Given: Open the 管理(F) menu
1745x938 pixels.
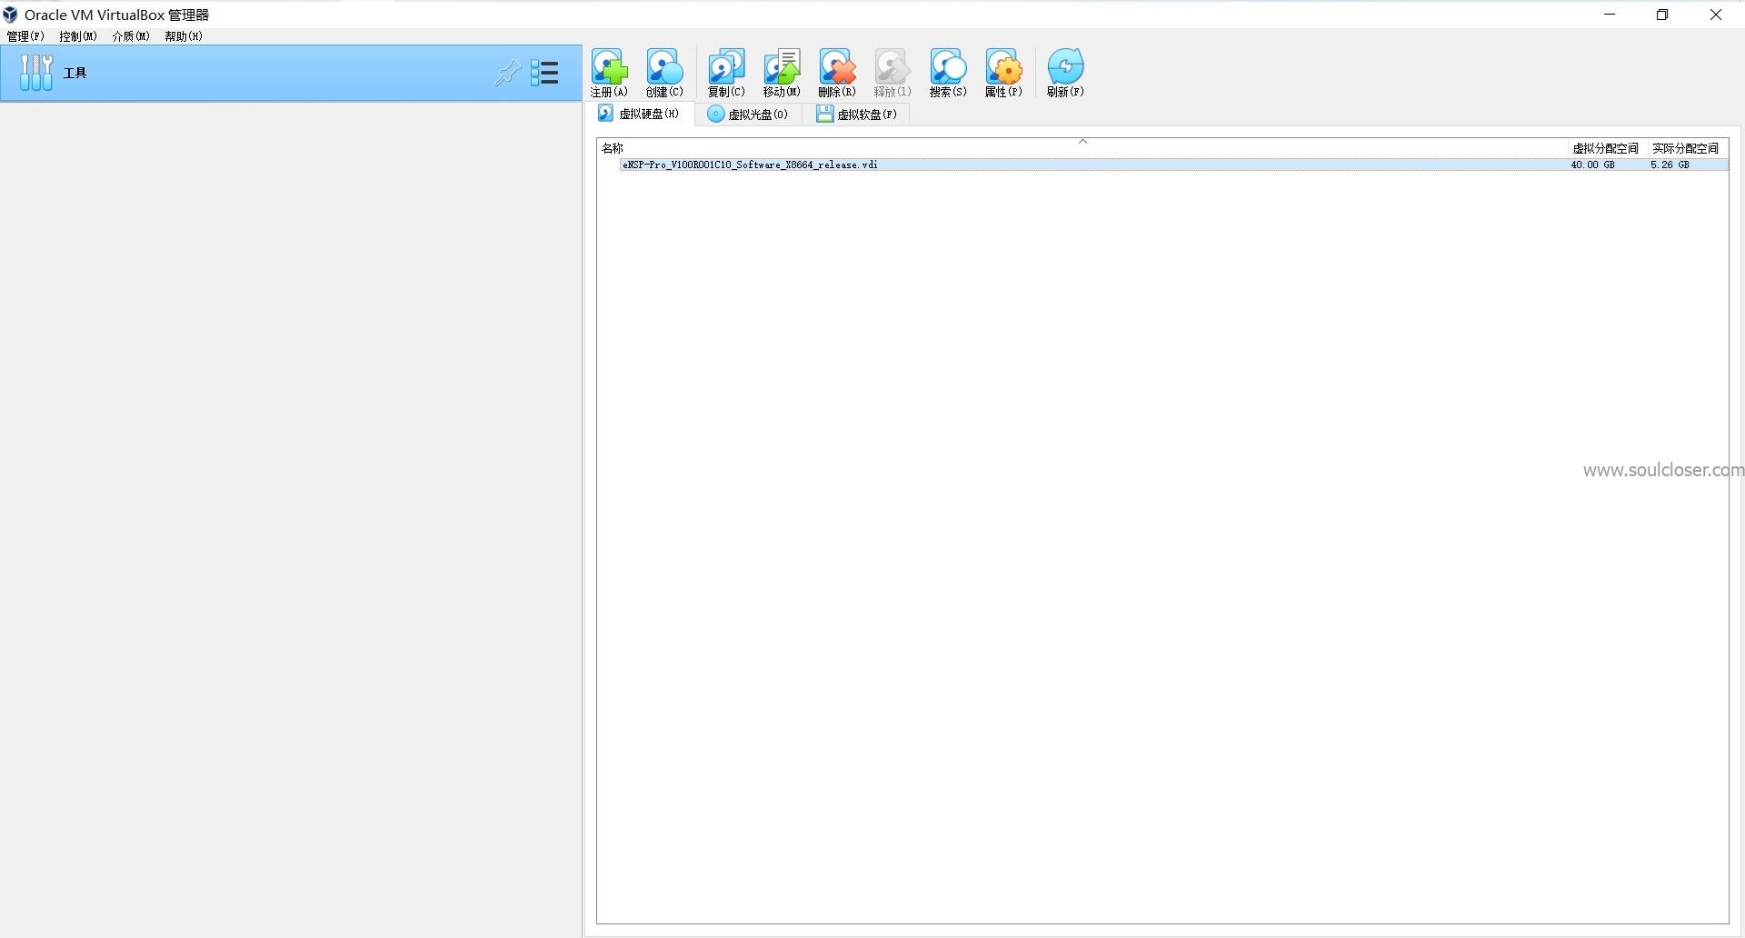Looking at the screenshot, I should click(25, 36).
